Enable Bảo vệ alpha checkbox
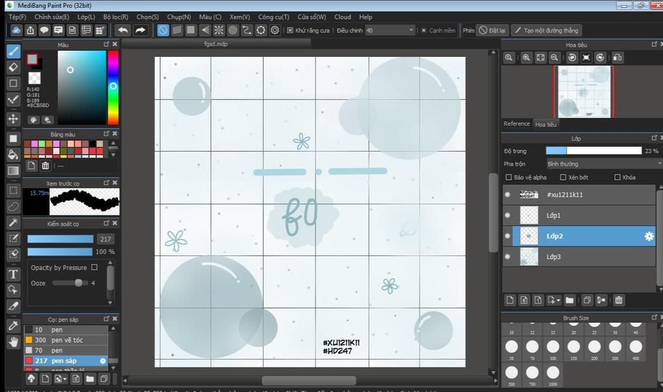The height and width of the screenshot is (392, 663). click(x=509, y=177)
